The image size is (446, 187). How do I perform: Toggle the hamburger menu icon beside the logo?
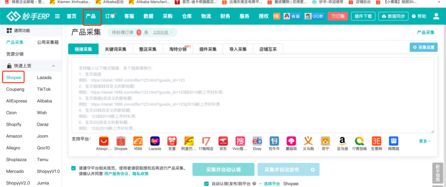57,16
